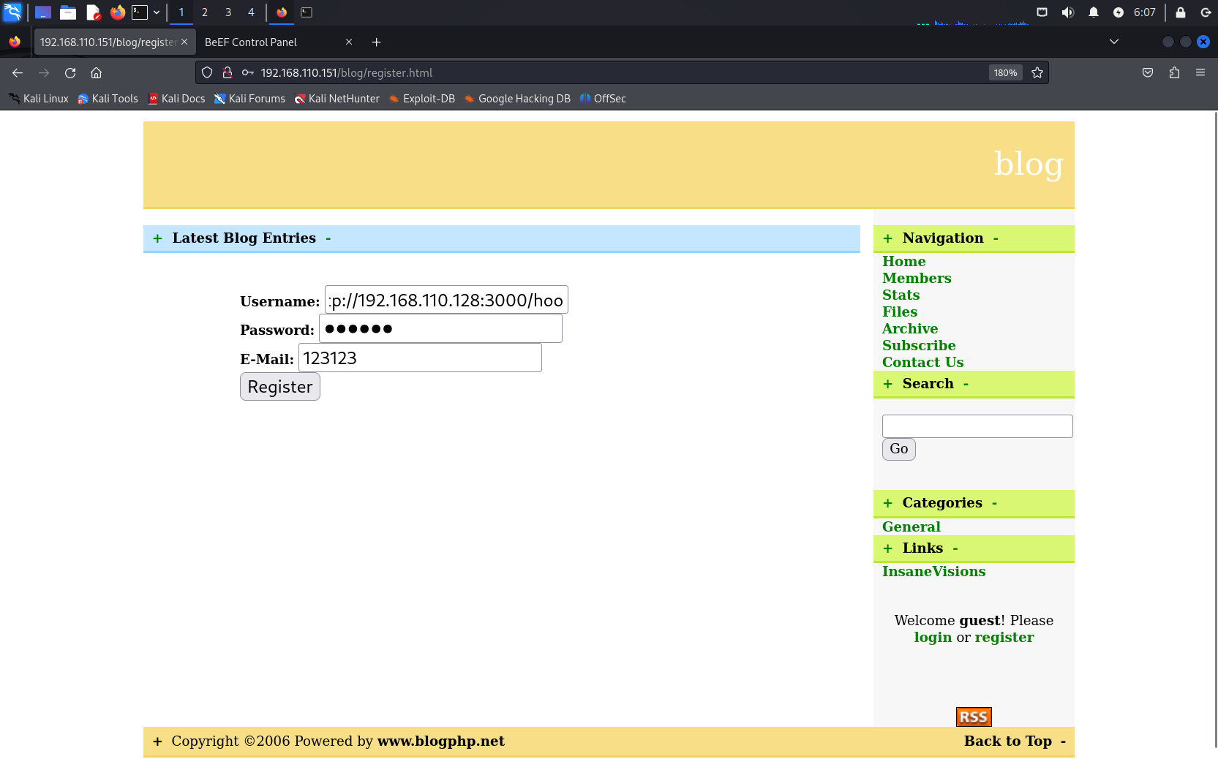Open the Members navigation link
Image resolution: width=1218 pixels, height=759 pixels.
[x=917, y=278]
